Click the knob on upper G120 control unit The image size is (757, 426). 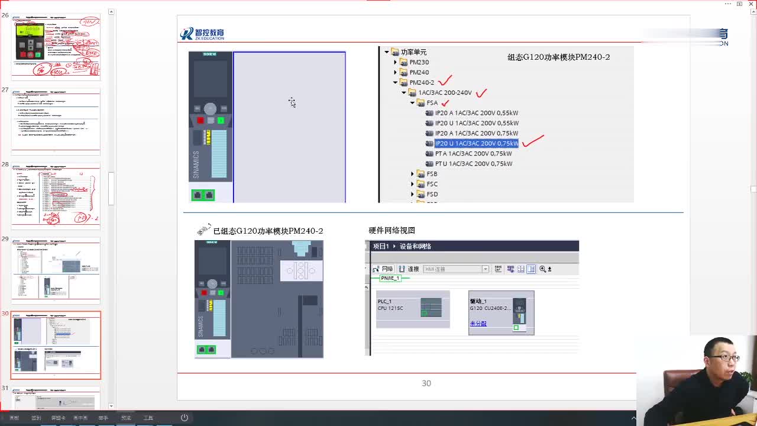click(x=210, y=108)
